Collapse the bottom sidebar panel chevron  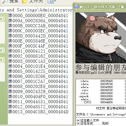[x=1, y=60]
